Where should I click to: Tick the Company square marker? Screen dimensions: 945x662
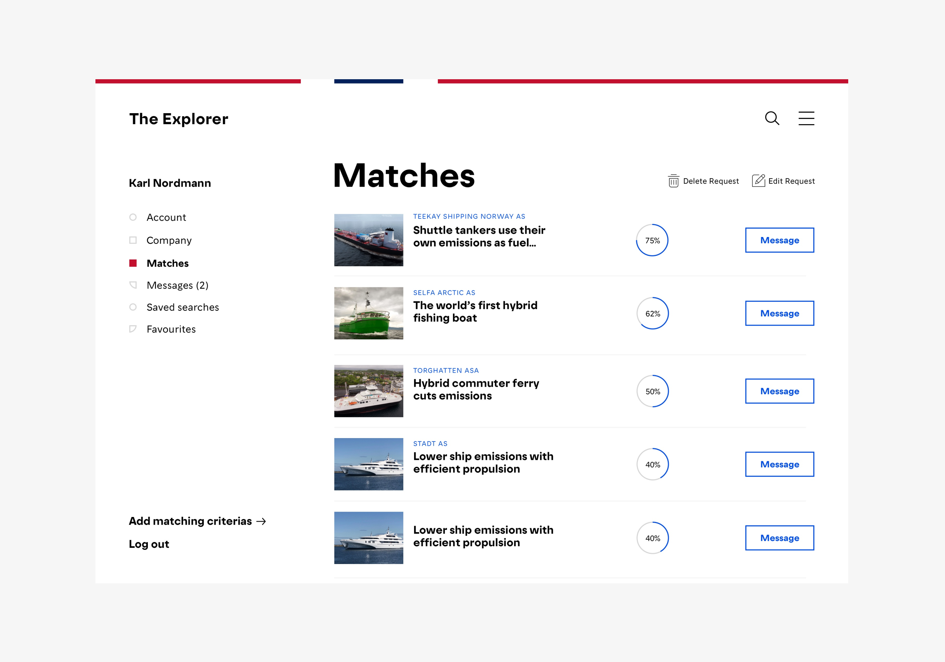[x=133, y=240]
